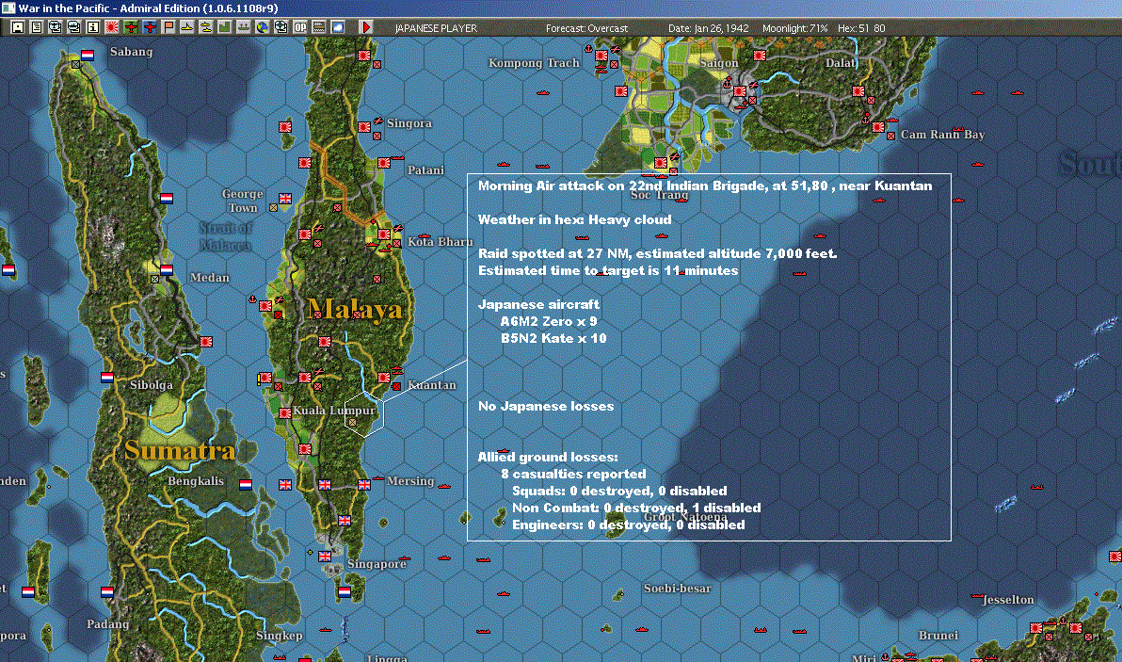This screenshot has height=662, width=1122.
Task: Click the 'A6M2 Zero x 9' line
Action: point(549,321)
